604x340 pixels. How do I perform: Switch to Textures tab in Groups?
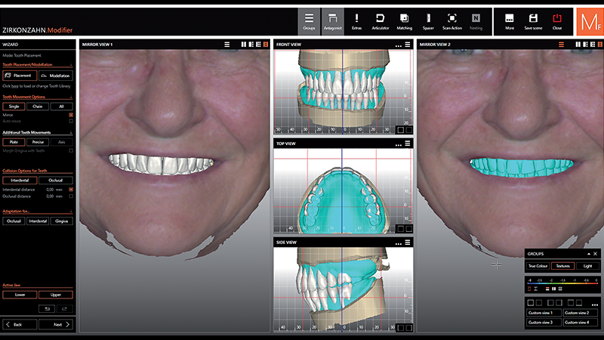(562, 266)
